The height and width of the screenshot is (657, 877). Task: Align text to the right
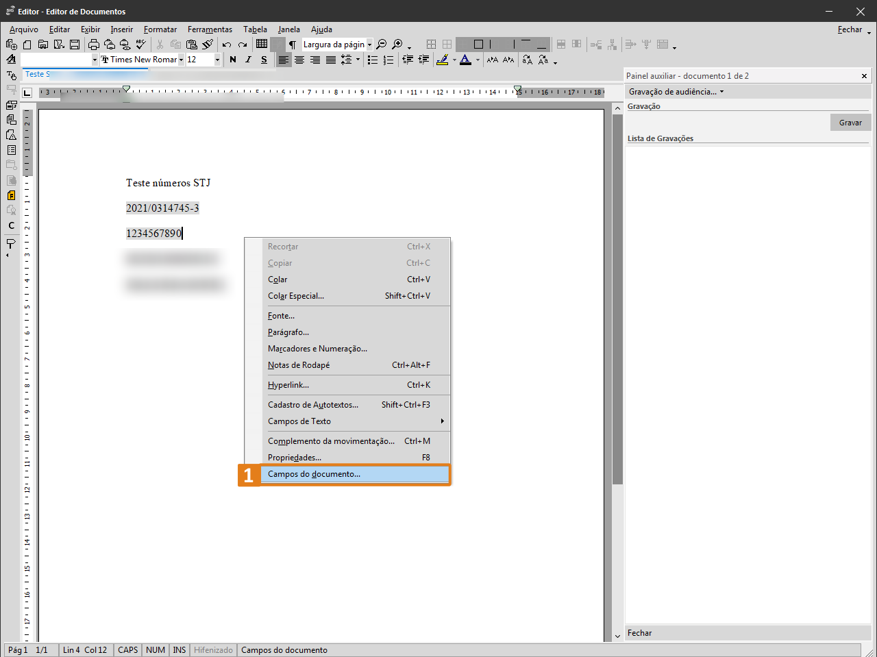[315, 60]
